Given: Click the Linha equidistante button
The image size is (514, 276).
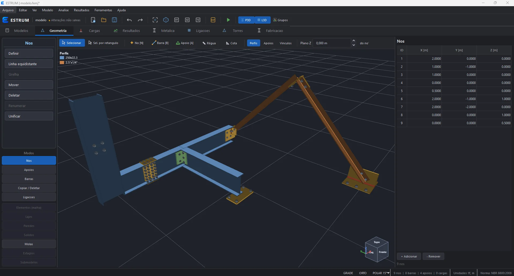Looking at the screenshot, I should click(29, 64).
